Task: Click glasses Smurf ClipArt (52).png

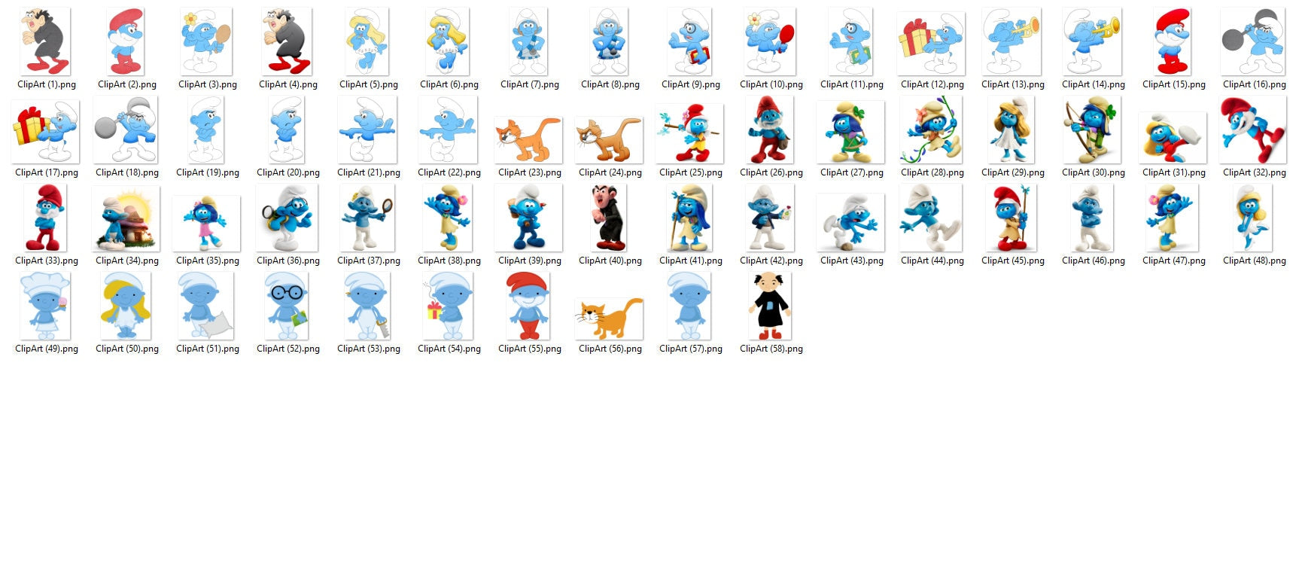Action: 287,306
